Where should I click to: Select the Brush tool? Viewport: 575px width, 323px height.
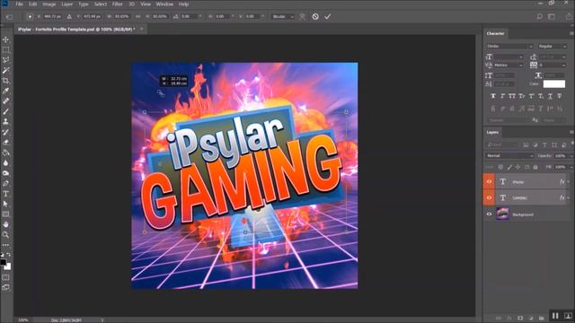[5, 111]
